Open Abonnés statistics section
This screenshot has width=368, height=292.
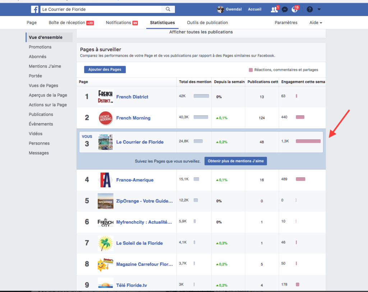(x=37, y=56)
